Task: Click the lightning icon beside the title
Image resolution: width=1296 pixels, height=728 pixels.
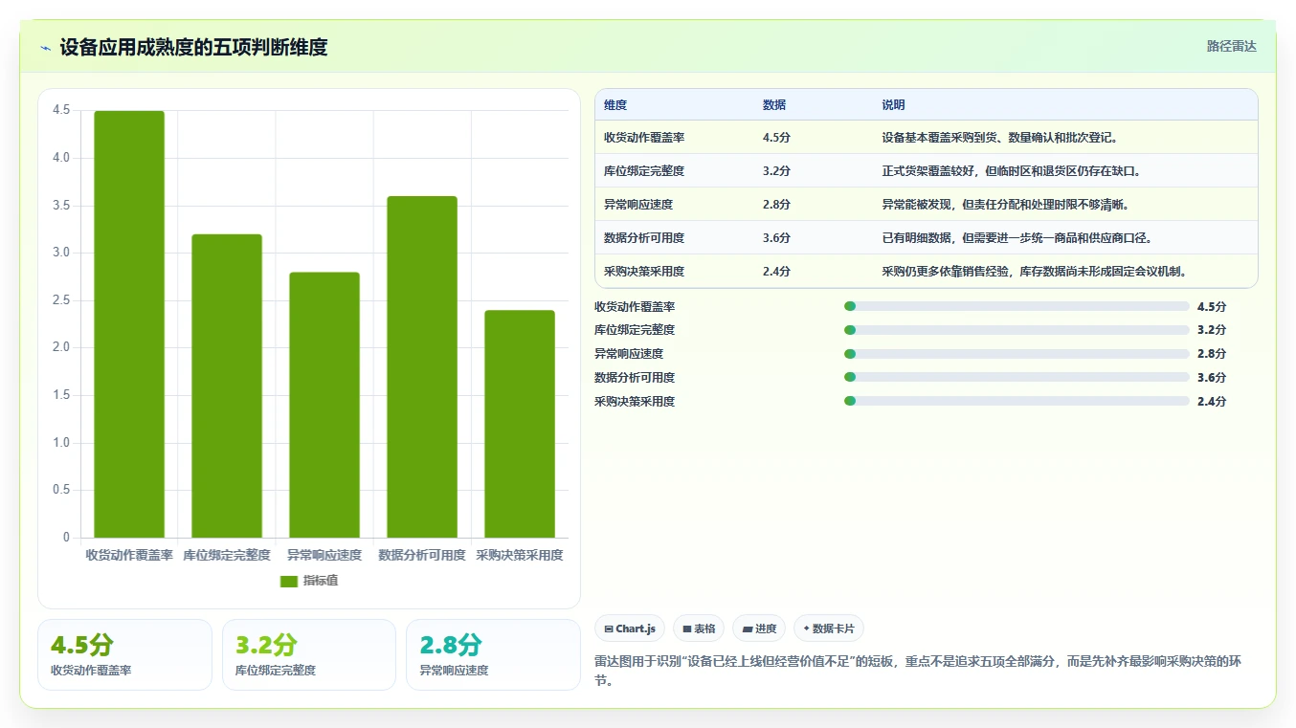Action: click(45, 48)
